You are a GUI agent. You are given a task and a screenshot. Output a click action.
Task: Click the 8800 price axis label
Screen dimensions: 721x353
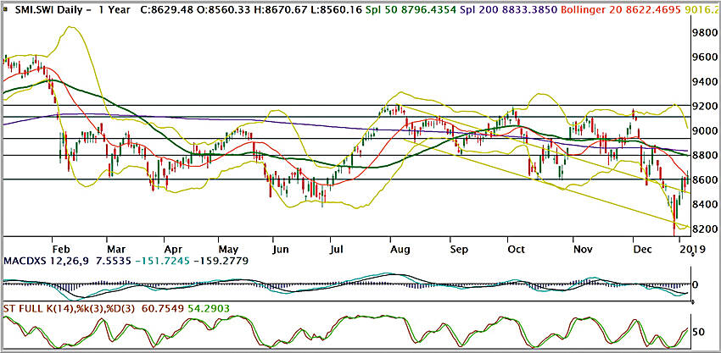[x=706, y=155]
